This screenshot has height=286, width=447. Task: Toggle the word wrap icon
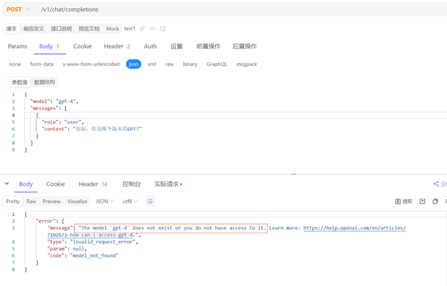coord(150,202)
